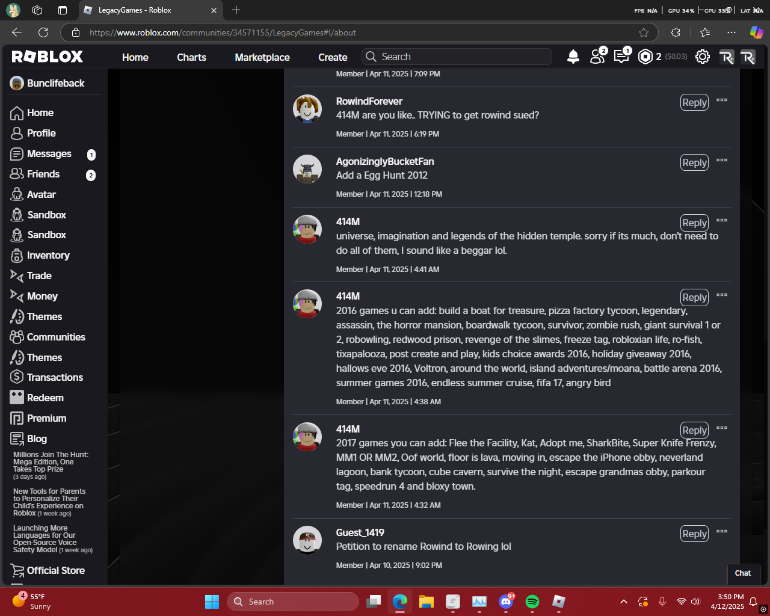Viewport: 770px width, 616px height.
Task: Open browser extensions puzzle icon
Action: (676, 32)
